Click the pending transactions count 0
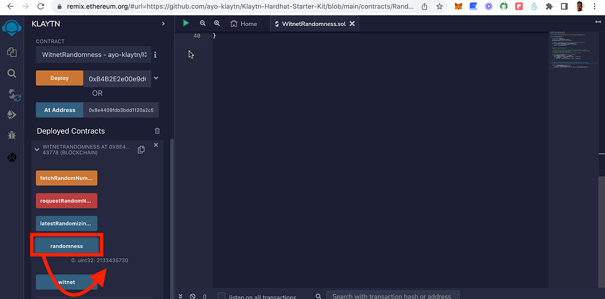Viewport: 605px width, 299px height. 204,296
